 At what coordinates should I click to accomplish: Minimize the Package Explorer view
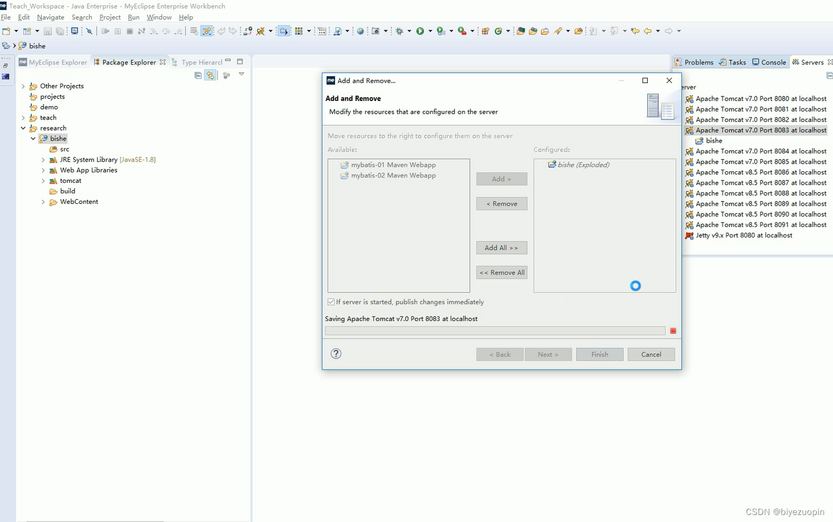(228, 61)
